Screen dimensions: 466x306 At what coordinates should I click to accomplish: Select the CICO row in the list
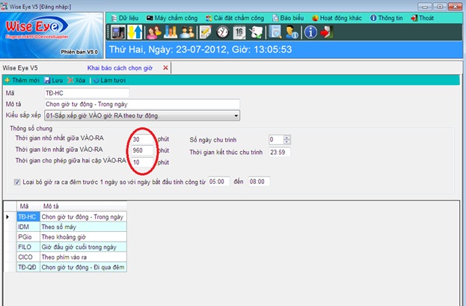[x=72, y=257]
